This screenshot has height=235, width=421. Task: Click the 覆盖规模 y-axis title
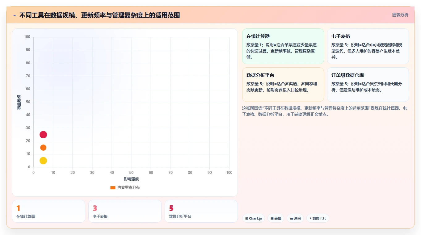pyautogui.click(x=19, y=102)
